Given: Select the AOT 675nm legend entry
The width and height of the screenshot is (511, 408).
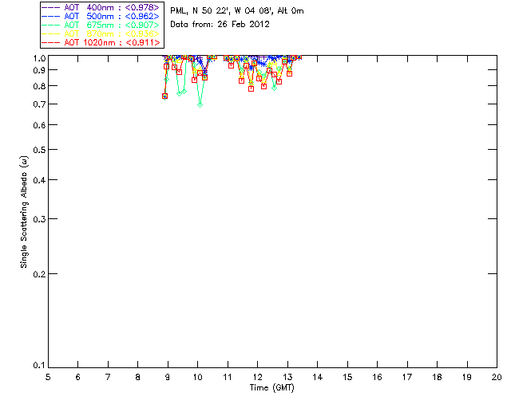Looking at the screenshot, I should click(101, 25).
